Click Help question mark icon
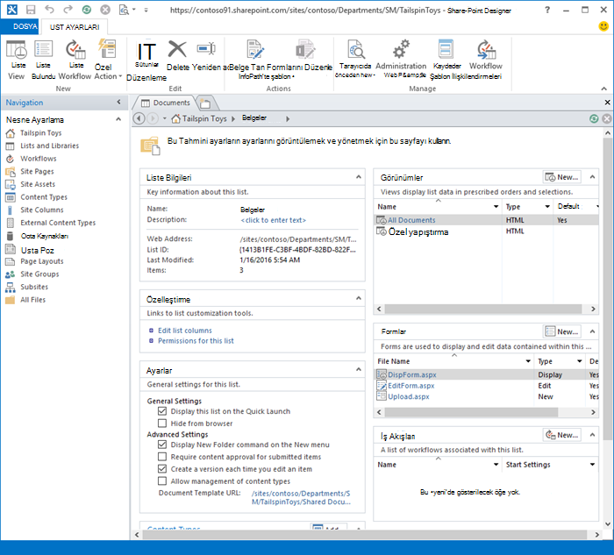The image size is (614, 555). click(547, 10)
